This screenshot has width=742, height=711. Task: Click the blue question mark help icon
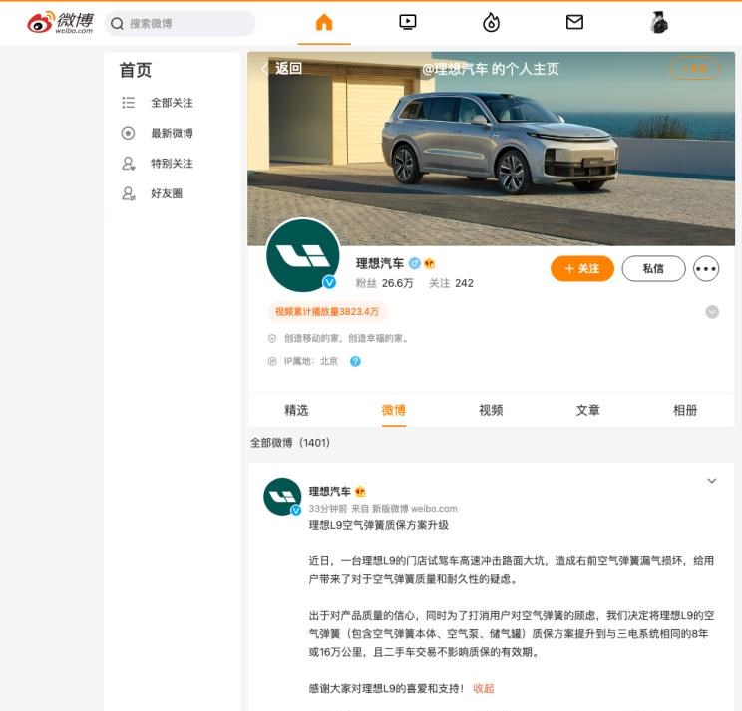point(355,361)
